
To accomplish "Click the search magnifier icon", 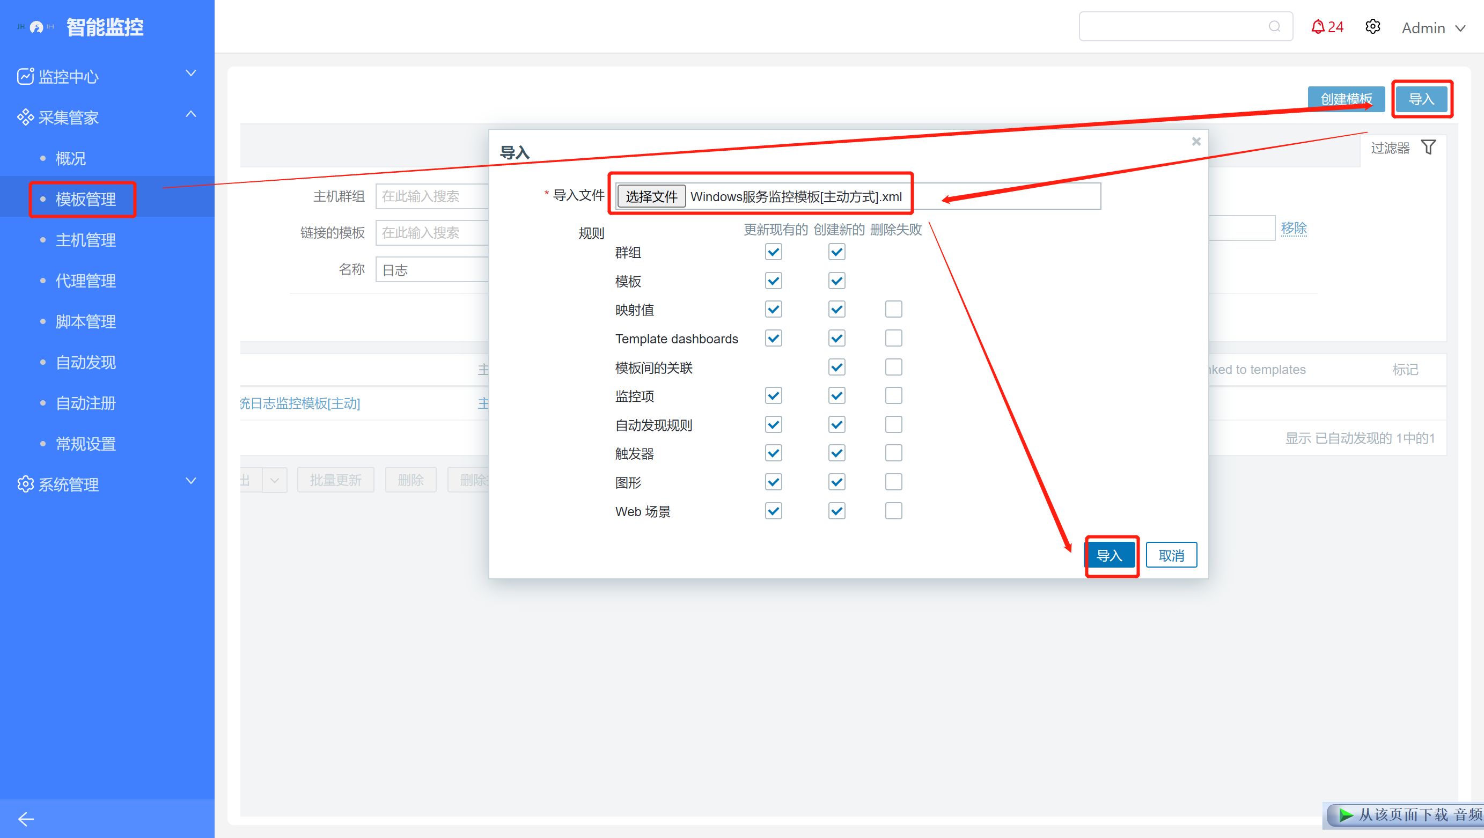I will pyautogui.click(x=1274, y=26).
